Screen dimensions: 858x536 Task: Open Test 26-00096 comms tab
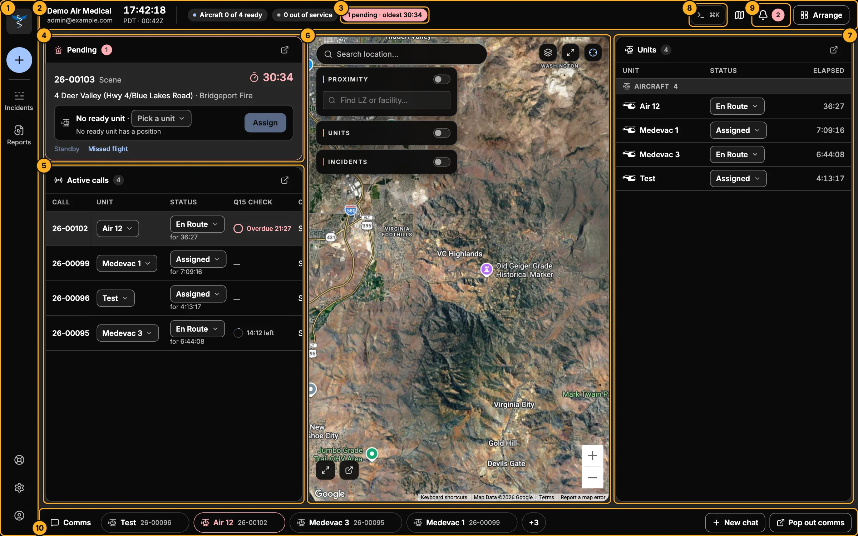click(x=145, y=523)
